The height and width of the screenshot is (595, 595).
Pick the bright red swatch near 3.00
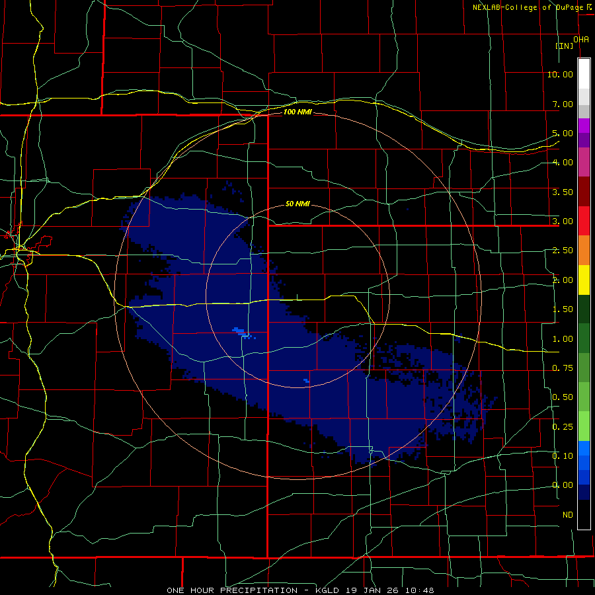584,221
